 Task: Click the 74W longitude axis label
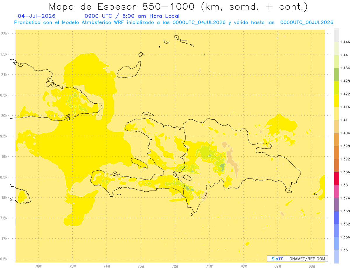(107, 266)
